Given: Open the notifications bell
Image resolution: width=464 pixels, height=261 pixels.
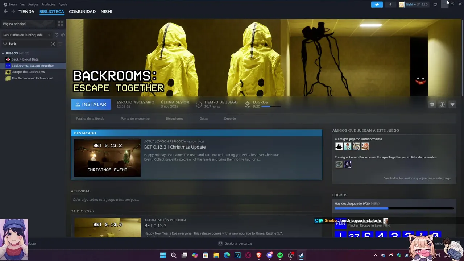Looking at the screenshot, I should (390, 4).
